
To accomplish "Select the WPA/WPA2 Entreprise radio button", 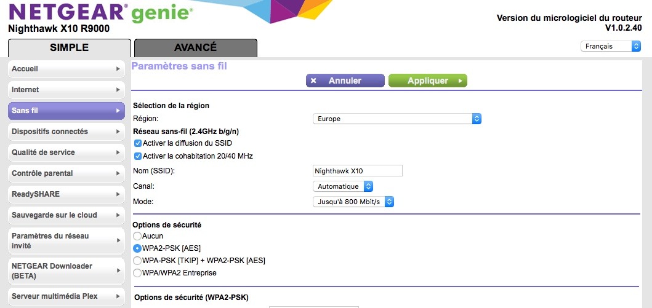I will [137, 273].
